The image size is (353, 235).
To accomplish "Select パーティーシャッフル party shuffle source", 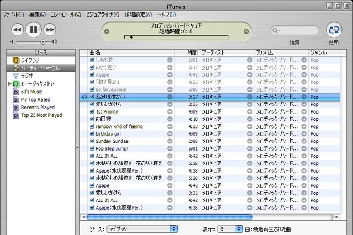I will pos(40,68).
